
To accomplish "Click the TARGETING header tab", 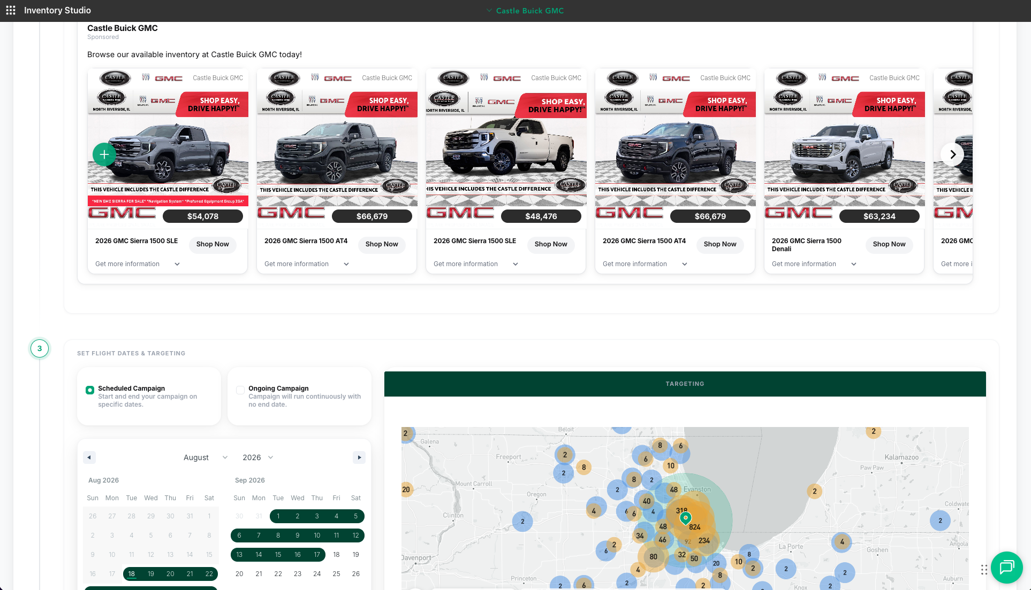I will [x=685, y=384].
